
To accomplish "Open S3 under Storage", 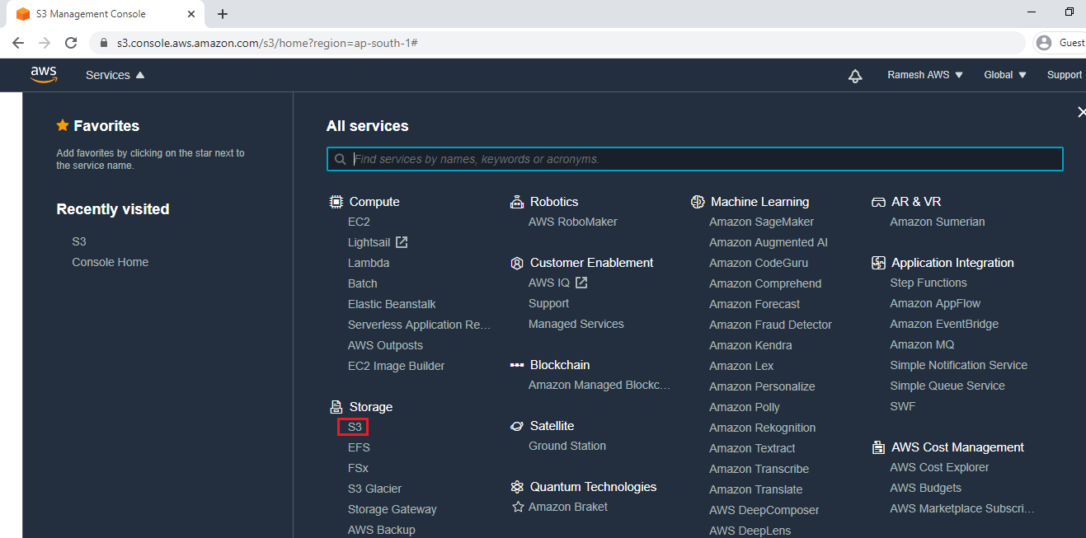I will click(x=355, y=427).
